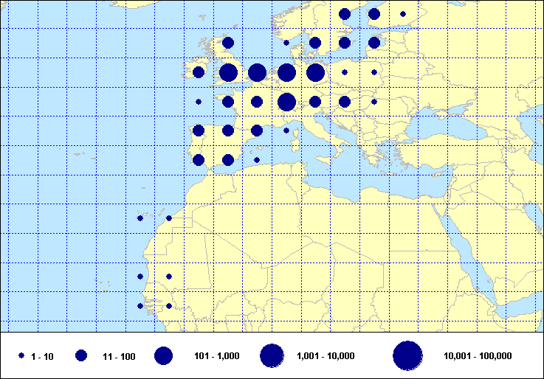The height and width of the screenshot is (379, 544).
Task: Click the isolated small dot in the top-right
Action: click(403, 14)
